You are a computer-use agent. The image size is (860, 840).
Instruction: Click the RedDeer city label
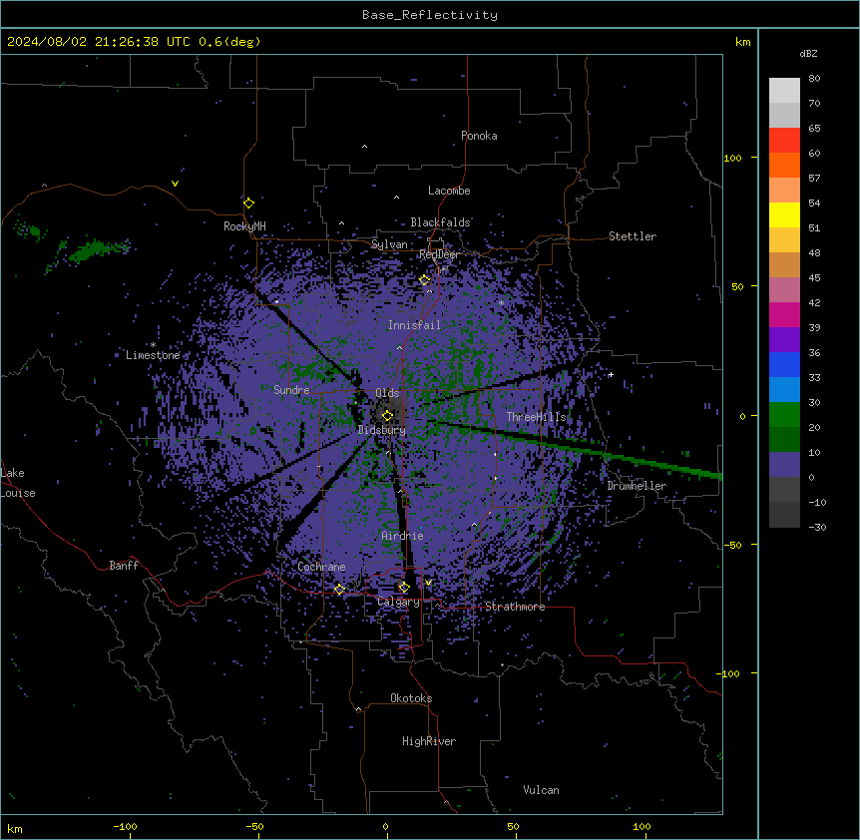(439, 254)
